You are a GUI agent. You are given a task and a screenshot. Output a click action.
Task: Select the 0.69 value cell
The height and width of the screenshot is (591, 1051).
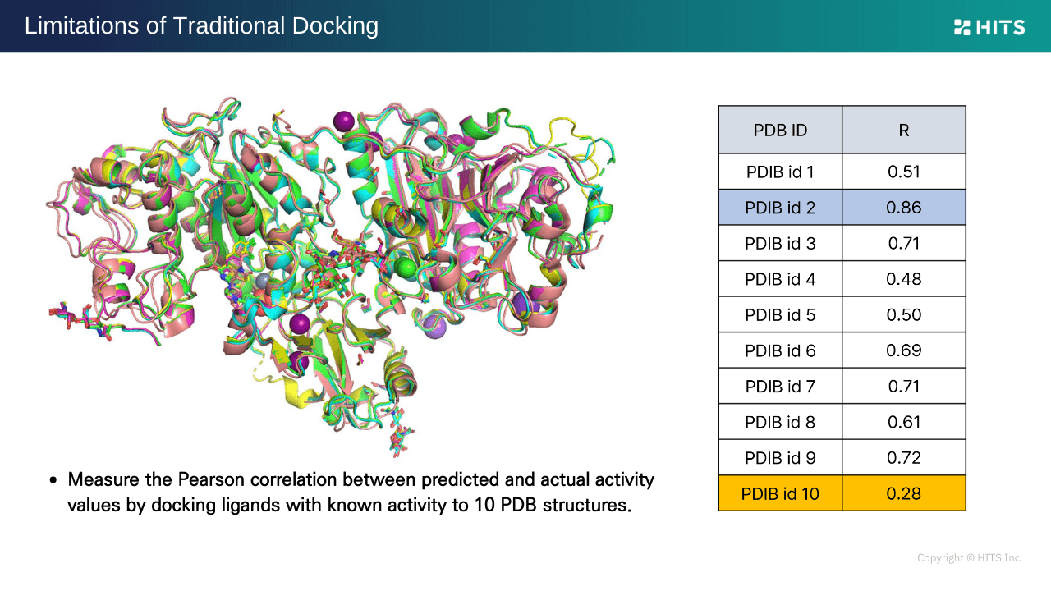(903, 350)
